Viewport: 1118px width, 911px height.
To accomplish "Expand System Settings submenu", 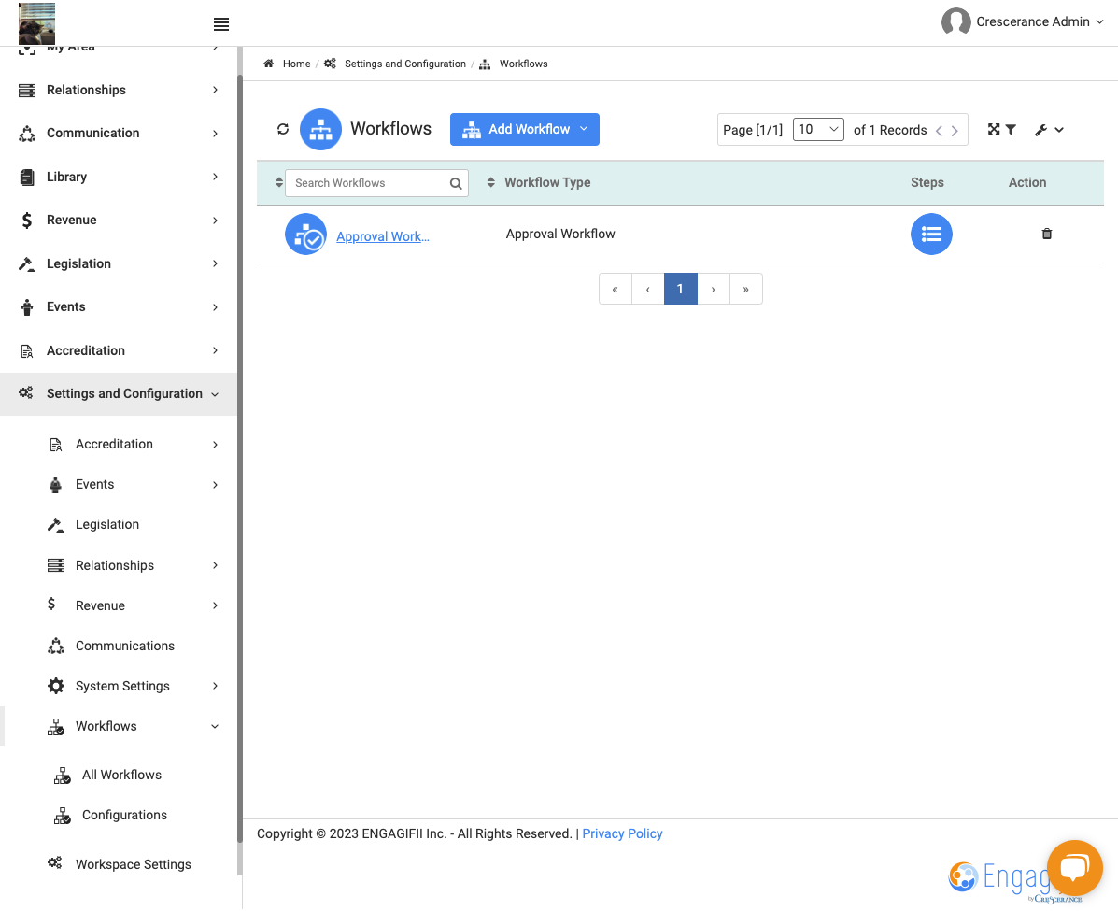I will tap(133, 686).
